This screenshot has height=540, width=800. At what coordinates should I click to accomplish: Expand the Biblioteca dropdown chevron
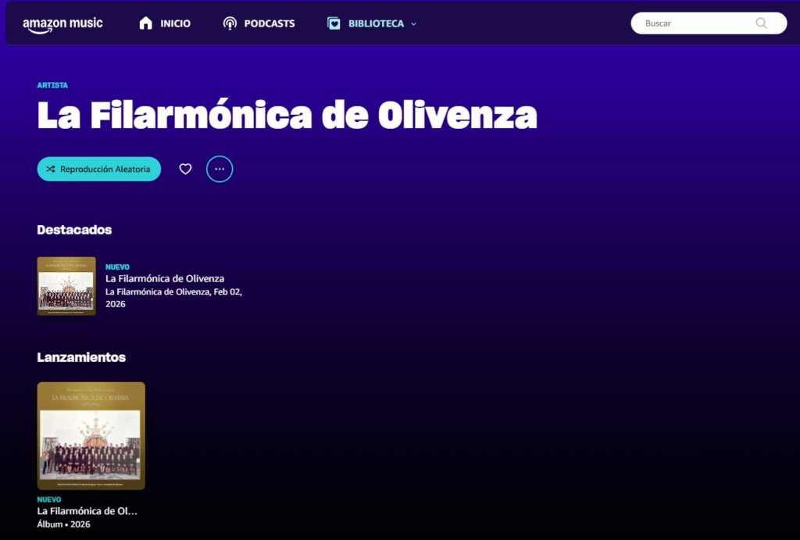click(x=414, y=24)
